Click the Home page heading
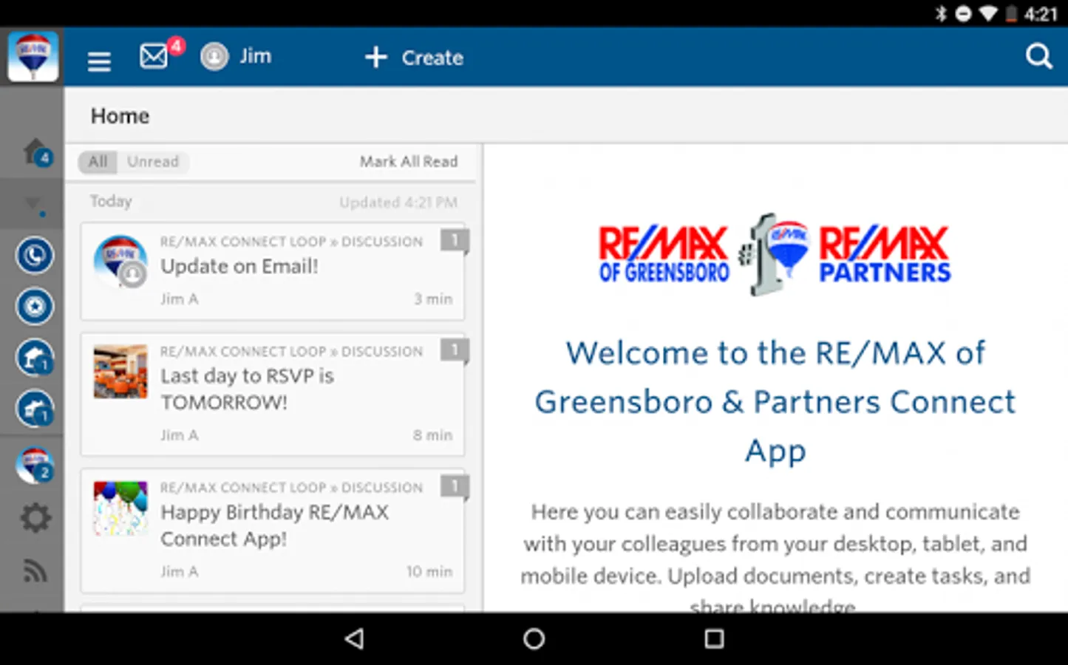 120,116
